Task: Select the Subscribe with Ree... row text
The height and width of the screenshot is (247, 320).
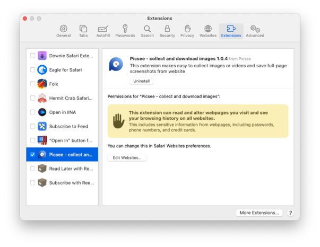Action: 72,183
